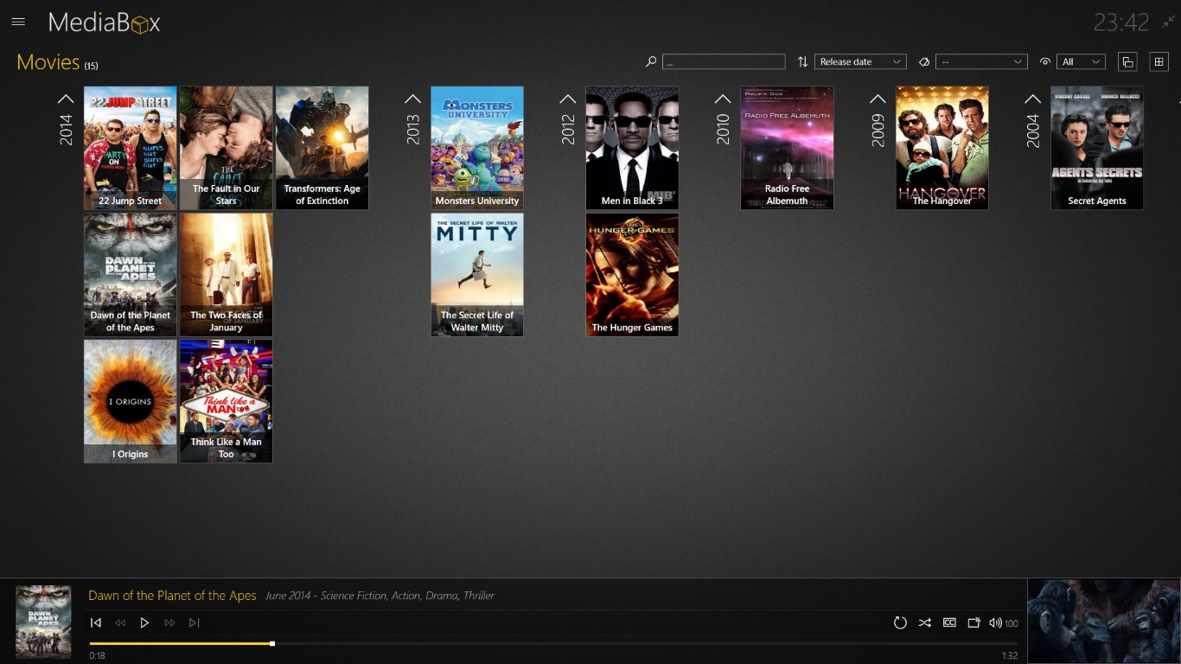
Task: Click the MediaBox logo
Action: tap(105, 22)
